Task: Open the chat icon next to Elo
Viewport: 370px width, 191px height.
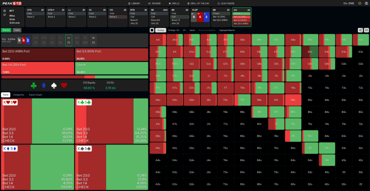Action: pyautogui.click(x=360, y=3)
